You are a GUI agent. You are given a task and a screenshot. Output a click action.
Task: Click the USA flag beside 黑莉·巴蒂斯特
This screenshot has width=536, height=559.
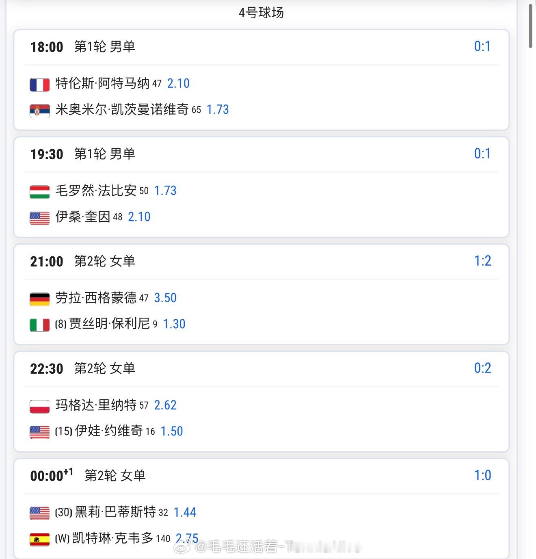39,513
